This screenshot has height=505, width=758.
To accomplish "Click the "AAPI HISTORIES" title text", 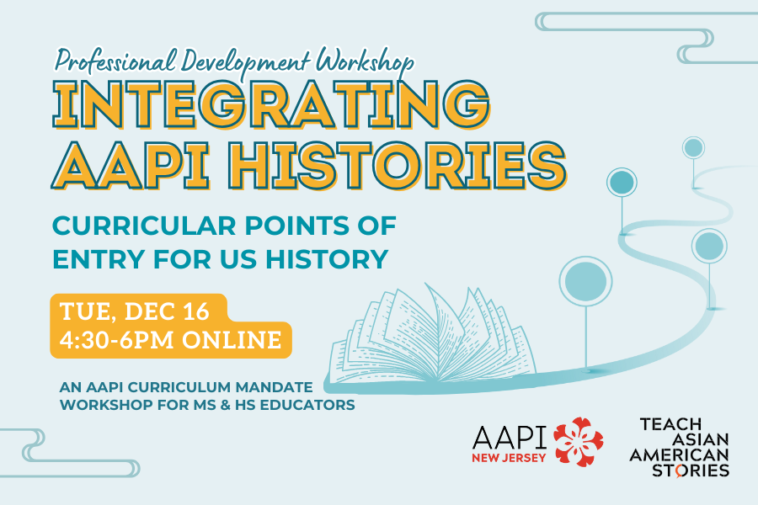I will coord(307,164).
